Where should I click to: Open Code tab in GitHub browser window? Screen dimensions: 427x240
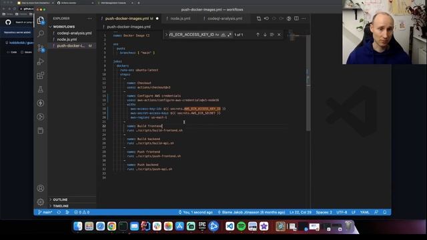12,52
